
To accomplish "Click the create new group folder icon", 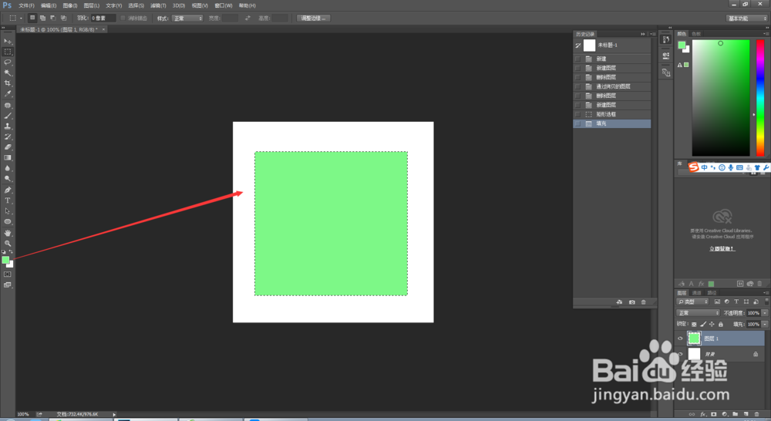I will [735, 414].
